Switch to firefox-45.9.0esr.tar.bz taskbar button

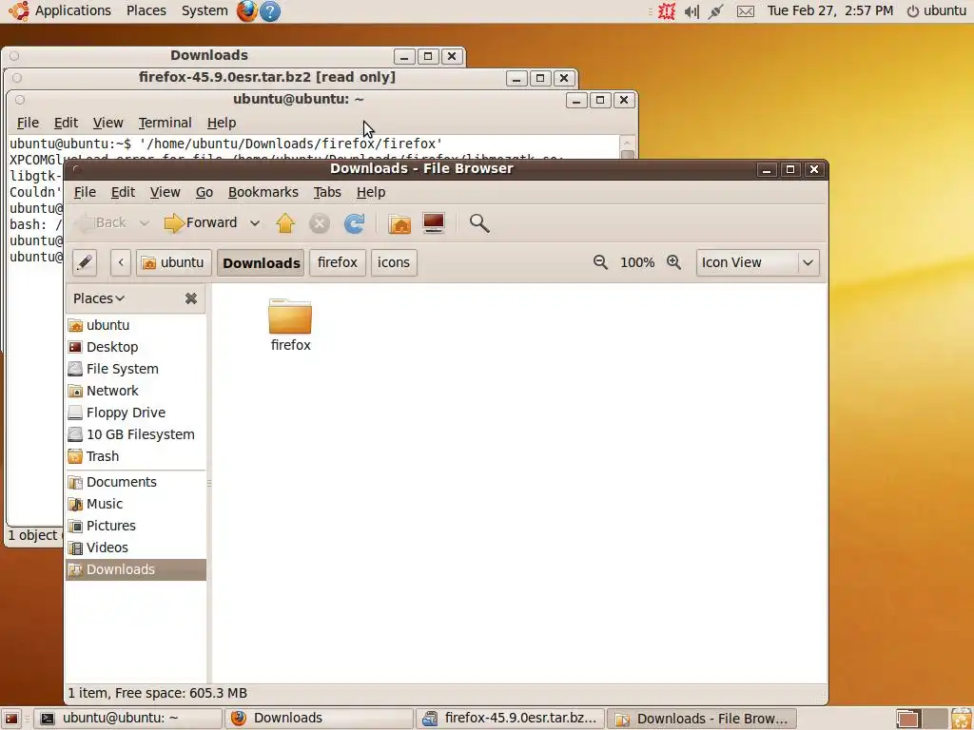click(x=509, y=719)
